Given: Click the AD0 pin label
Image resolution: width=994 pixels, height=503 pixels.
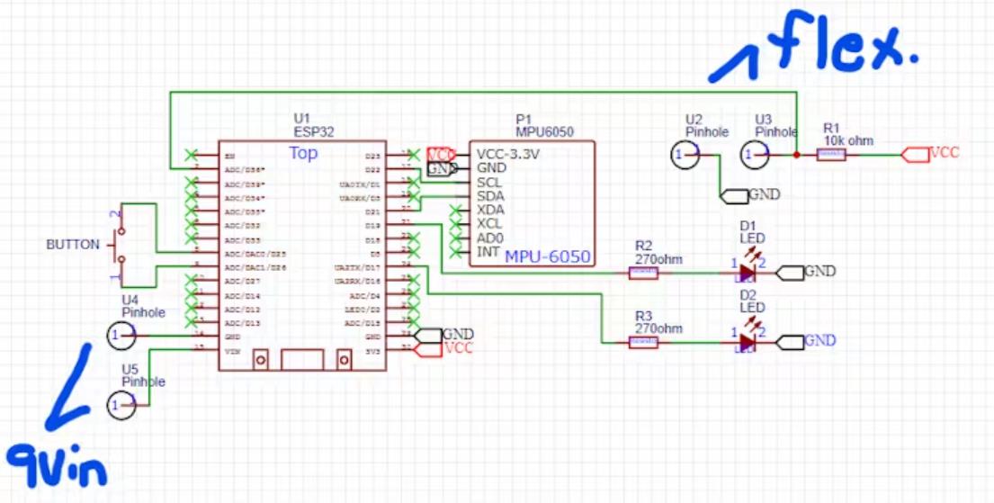Looking at the screenshot, I should [489, 238].
